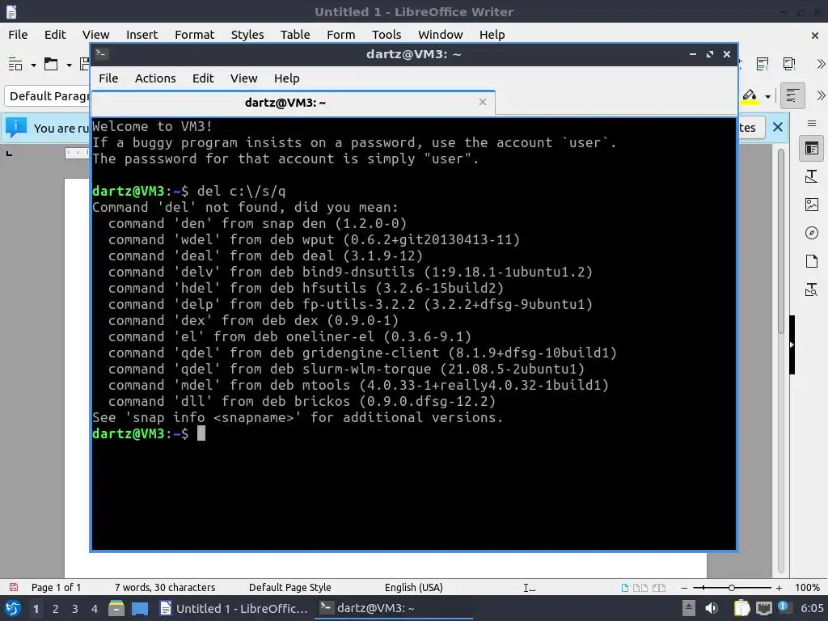Image resolution: width=828 pixels, height=621 pixels.
Task: Click the zoom in plus button
Action: 779,588
